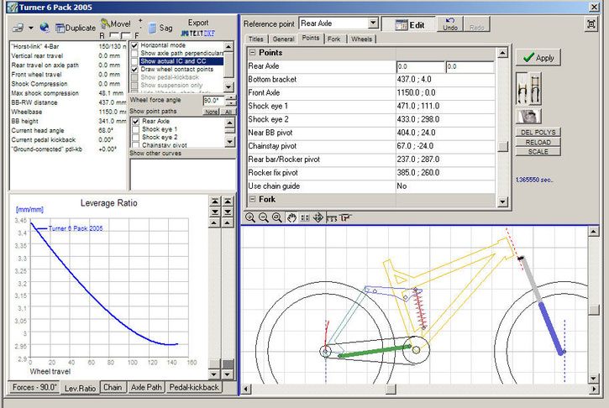Open the Wheels tab
The width and height of the screenshot is (609, 408).
pyautogui.click(x=361, y=39)
